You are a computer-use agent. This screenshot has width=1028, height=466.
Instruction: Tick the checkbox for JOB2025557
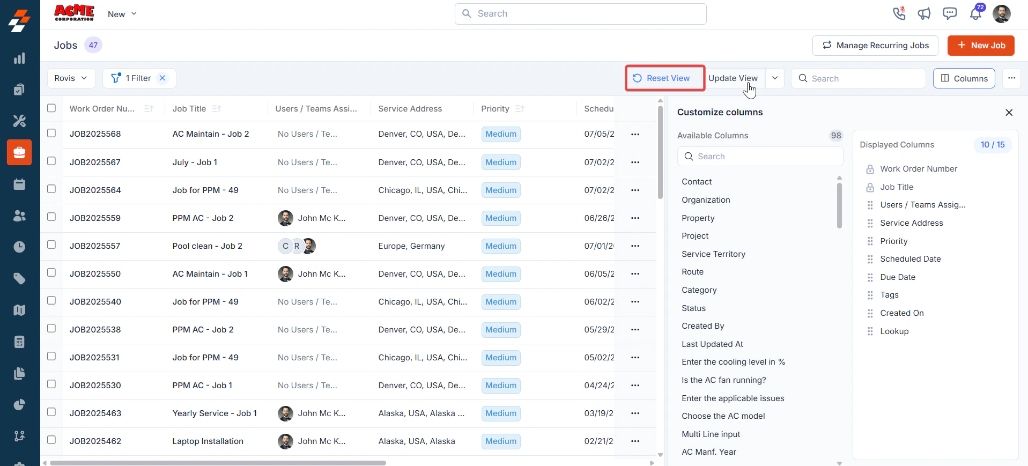click(x=51, y=245)
